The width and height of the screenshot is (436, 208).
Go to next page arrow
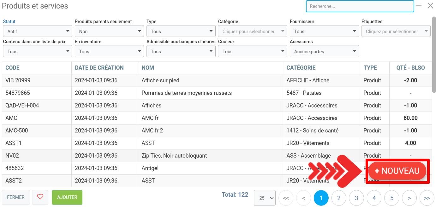409,198
